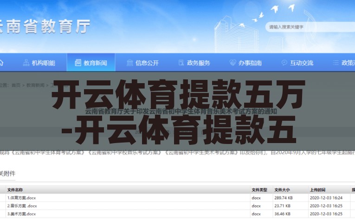
Task: Click the 文件名称 column header
Action: [x=15, y=190]
